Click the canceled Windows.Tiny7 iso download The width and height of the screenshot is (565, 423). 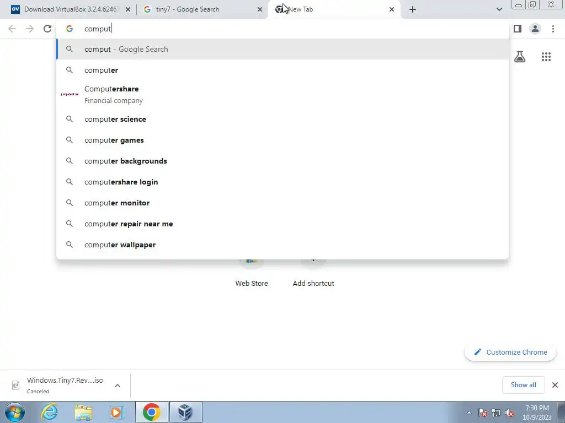click(x=65, y=385)
